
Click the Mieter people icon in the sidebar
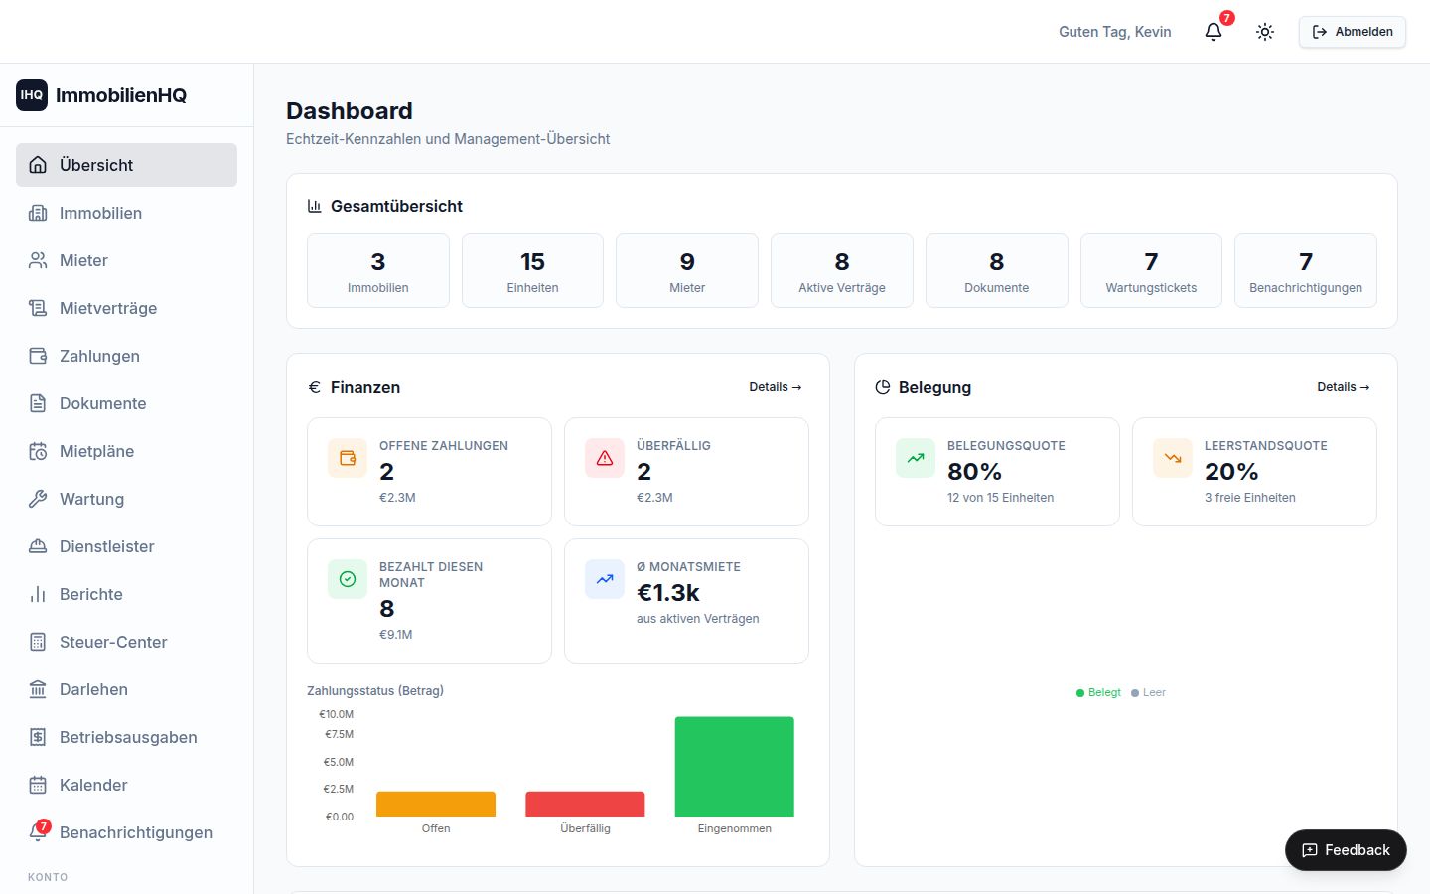(x=38, y=260)
